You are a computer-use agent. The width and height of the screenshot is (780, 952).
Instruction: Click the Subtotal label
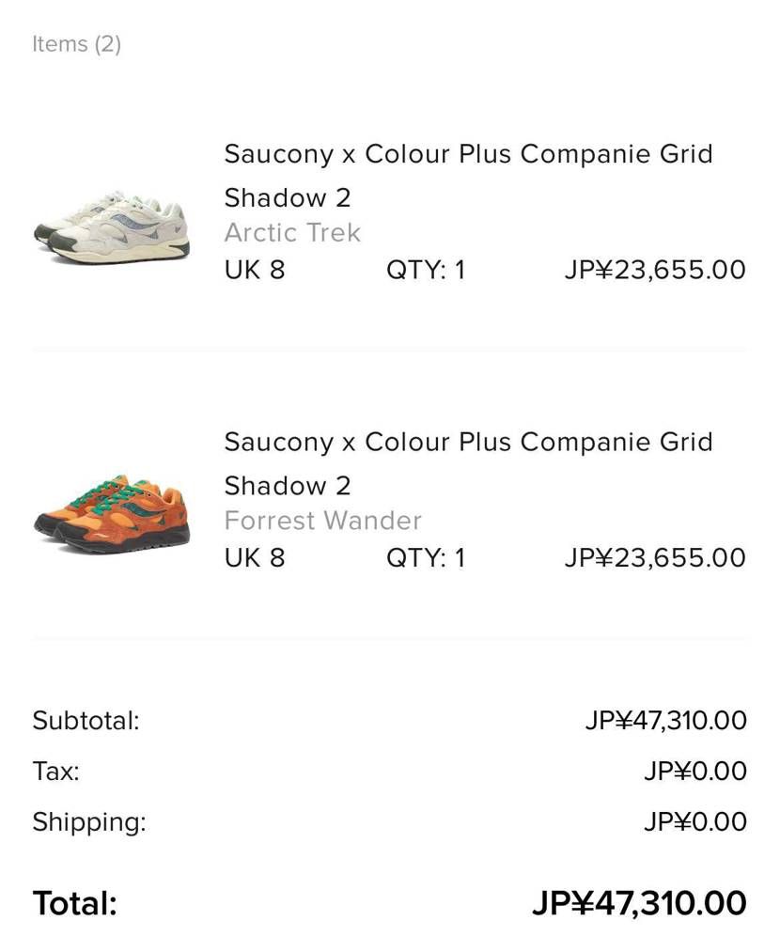86,721
